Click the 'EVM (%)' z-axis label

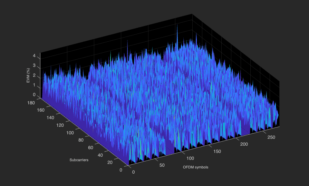click(x=28, y=75)
